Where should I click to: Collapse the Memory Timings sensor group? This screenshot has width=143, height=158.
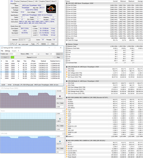(x=67, y=44)
